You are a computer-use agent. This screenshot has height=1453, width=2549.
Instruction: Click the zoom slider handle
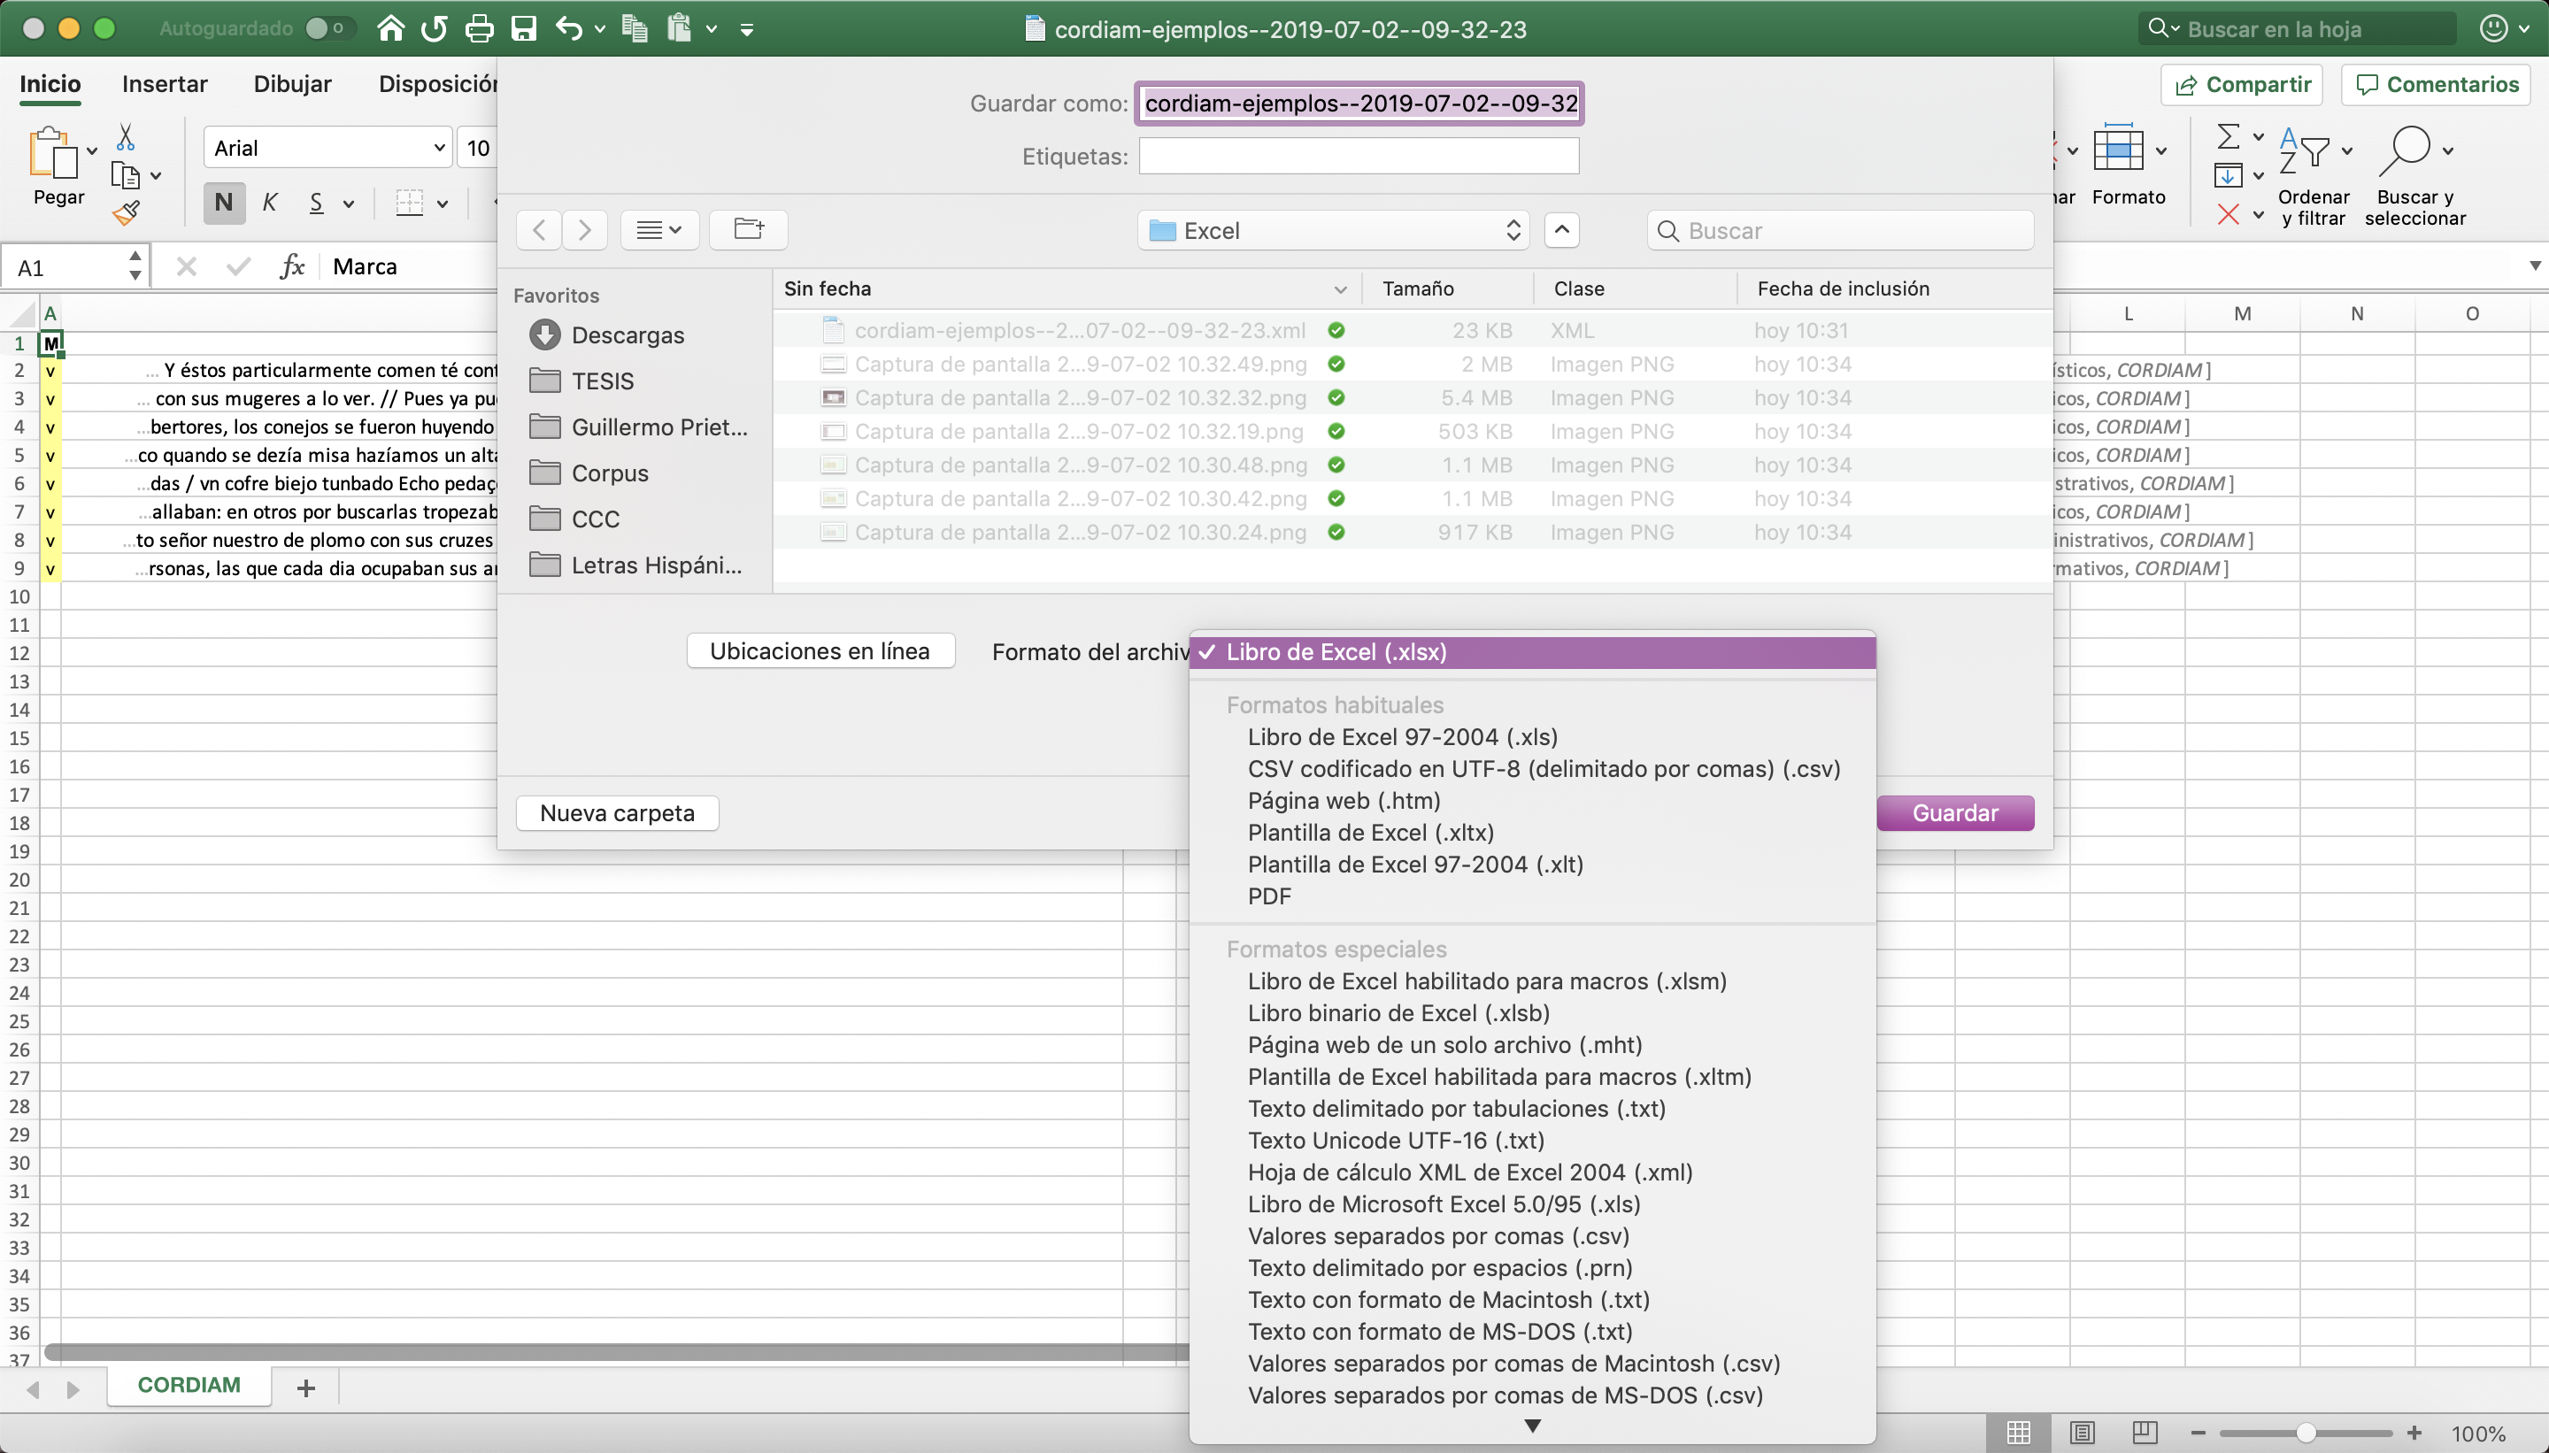[x=2306, y=1433]
